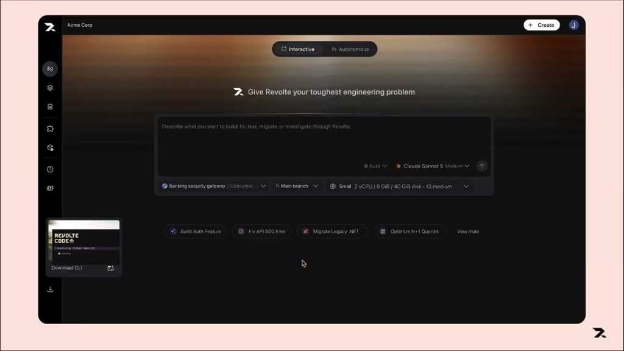Click the download icon at sidebar bottom

pos(50,289)
